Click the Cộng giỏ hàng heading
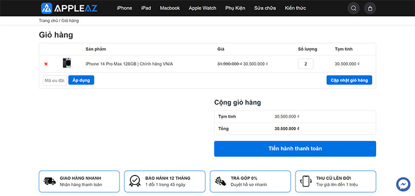Image resolution: width=415 pixels, height=196 pixels. click(237, 102)
